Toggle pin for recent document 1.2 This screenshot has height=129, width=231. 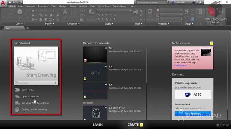[x=105, y=66]
